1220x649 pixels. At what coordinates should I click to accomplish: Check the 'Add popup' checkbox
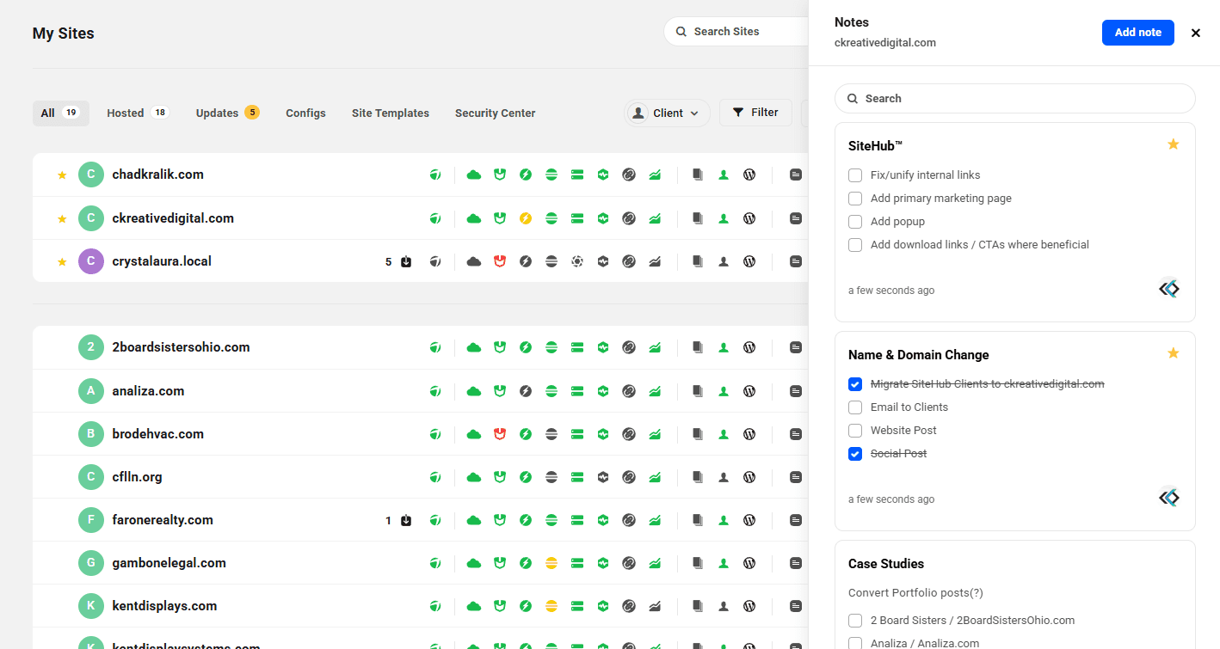[855, 222]
